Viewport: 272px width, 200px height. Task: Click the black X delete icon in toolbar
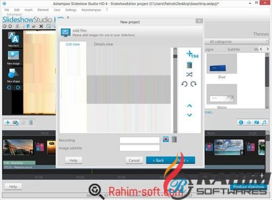click(41, 26)
